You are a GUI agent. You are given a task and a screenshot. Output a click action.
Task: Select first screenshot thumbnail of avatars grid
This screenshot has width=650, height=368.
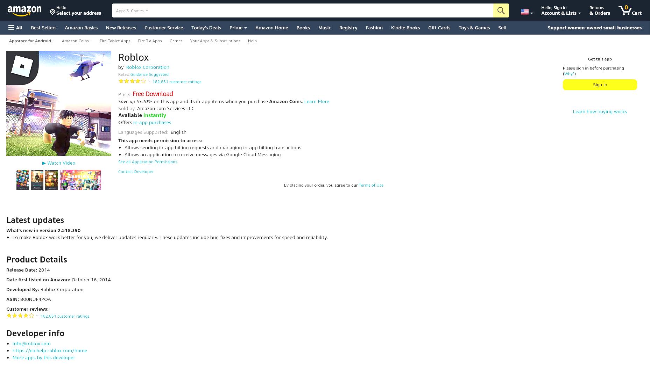point(23,180)
